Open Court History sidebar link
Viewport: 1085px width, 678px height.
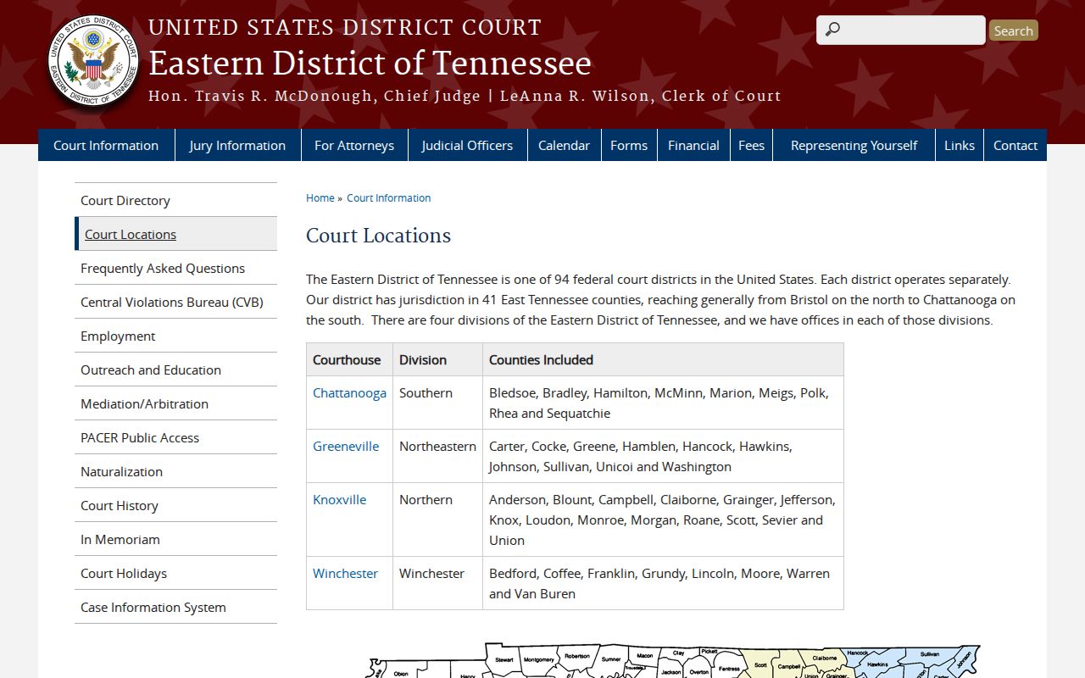pos(175,505)
